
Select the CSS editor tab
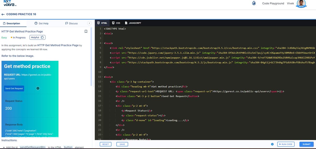pos(116,23)
